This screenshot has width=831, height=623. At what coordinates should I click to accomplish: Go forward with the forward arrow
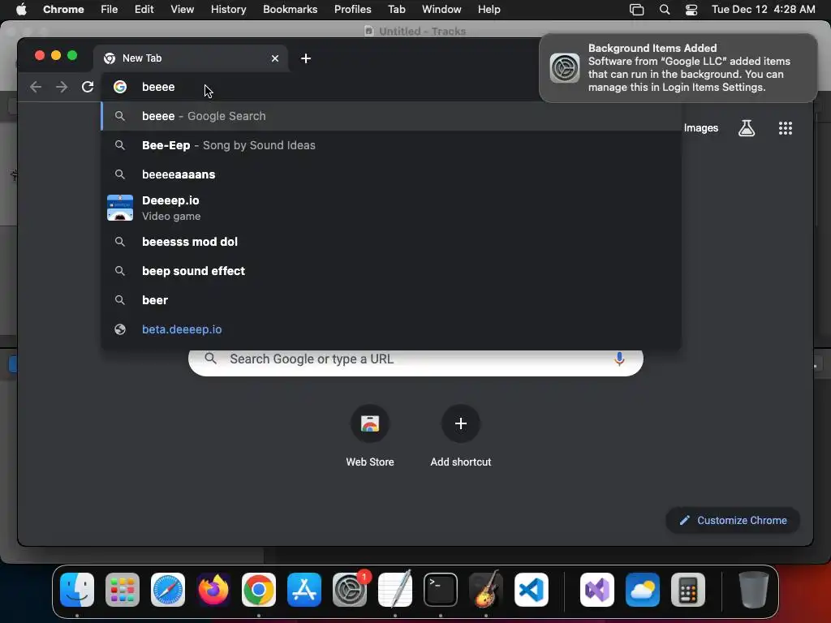(62, 87)
